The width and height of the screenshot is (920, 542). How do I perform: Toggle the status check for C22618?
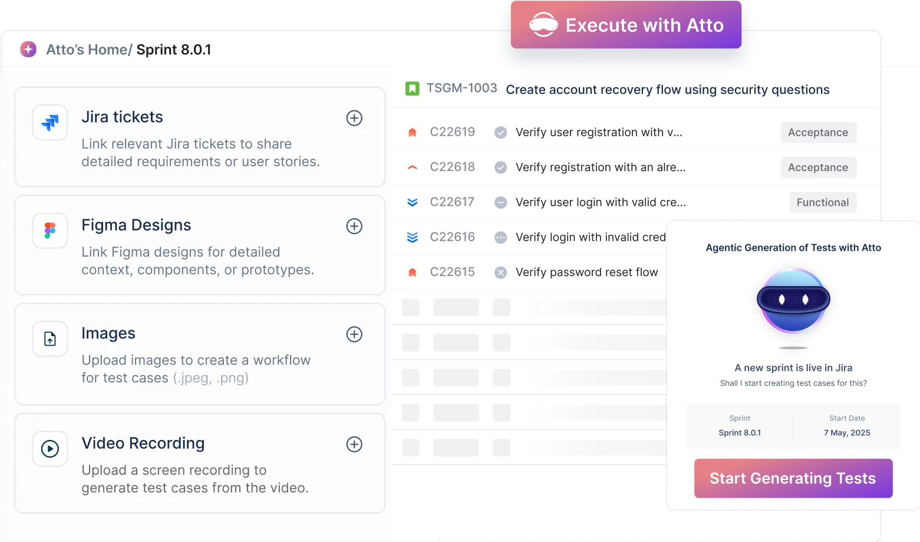coord(500,167)
